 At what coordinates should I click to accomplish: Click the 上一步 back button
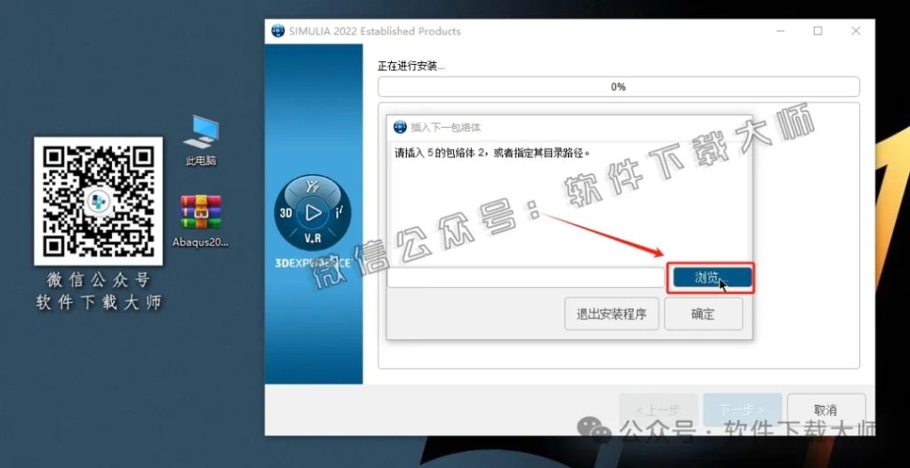tap(659, 410)
